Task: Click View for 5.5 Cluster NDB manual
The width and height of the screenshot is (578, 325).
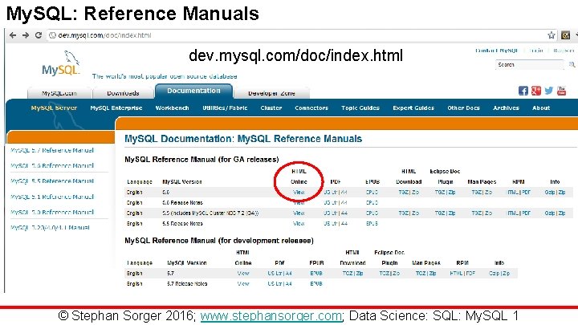Action: (299, 213)
